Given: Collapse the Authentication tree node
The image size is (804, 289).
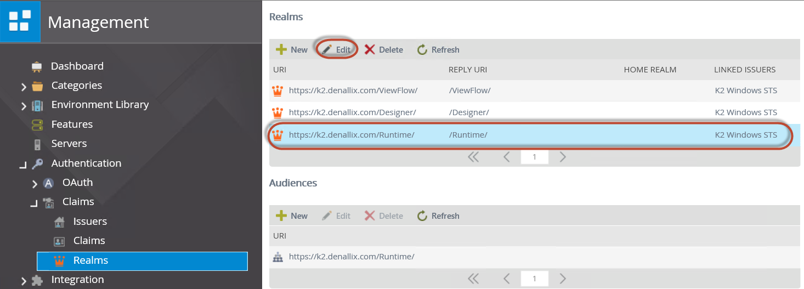Looking at the screenshot, I should pyautogui.click(x=22, y=165).
